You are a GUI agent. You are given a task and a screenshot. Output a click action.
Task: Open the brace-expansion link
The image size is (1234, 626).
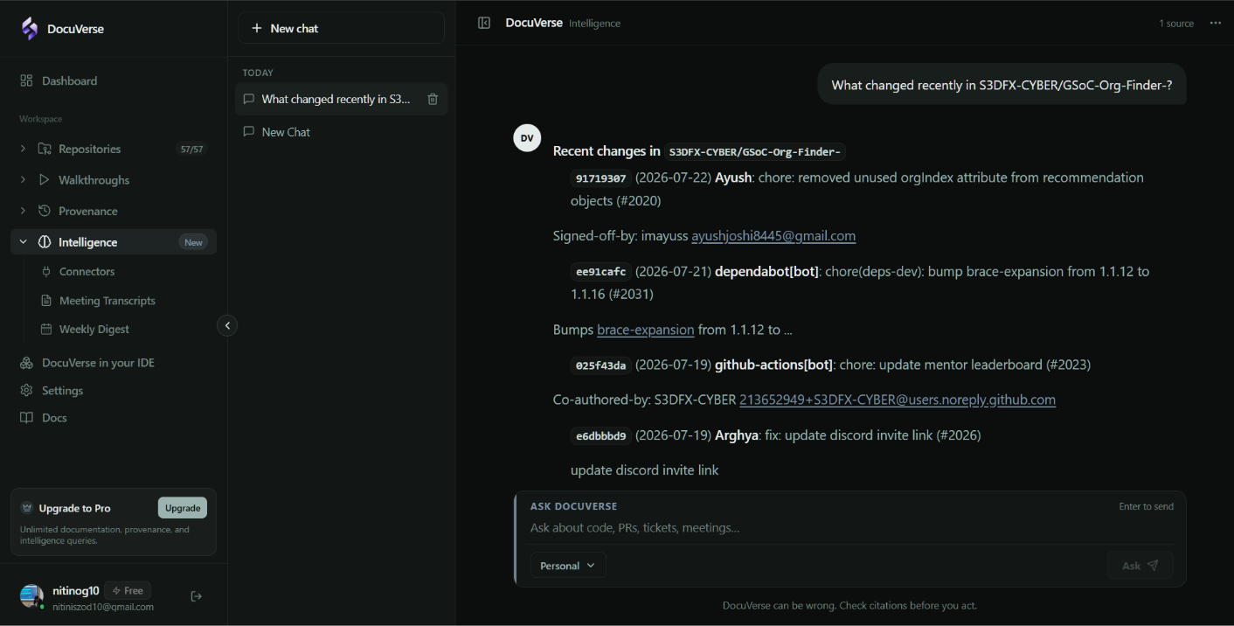coord(646,330)
